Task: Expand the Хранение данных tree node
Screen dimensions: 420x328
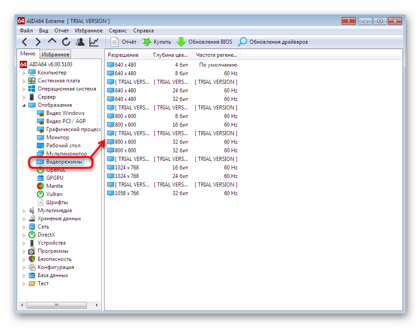Action: coord(24,219)
